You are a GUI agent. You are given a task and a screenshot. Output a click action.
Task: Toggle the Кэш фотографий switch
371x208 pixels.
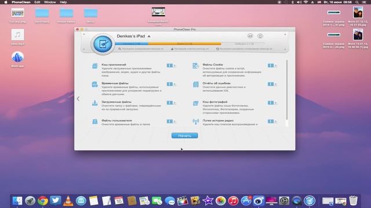[x=272, y=103]
